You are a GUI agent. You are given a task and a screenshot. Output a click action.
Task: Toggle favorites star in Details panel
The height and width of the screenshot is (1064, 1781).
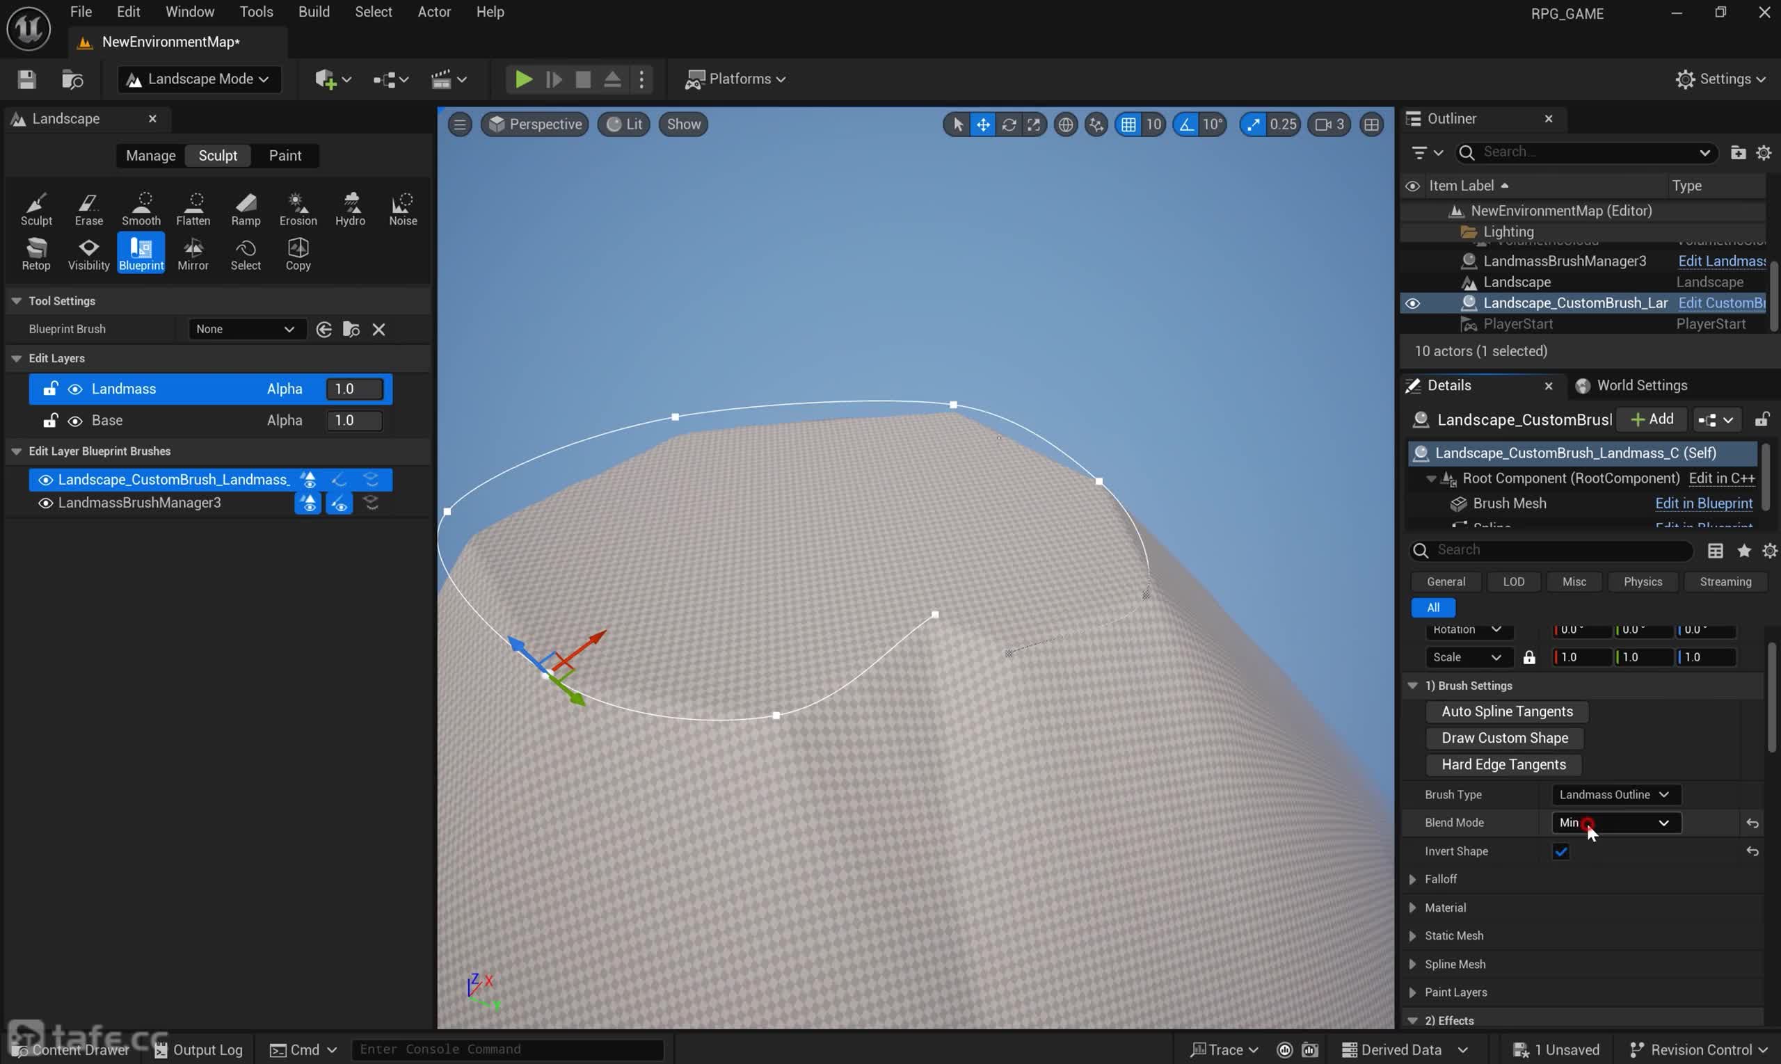(x=1743, y=551)
